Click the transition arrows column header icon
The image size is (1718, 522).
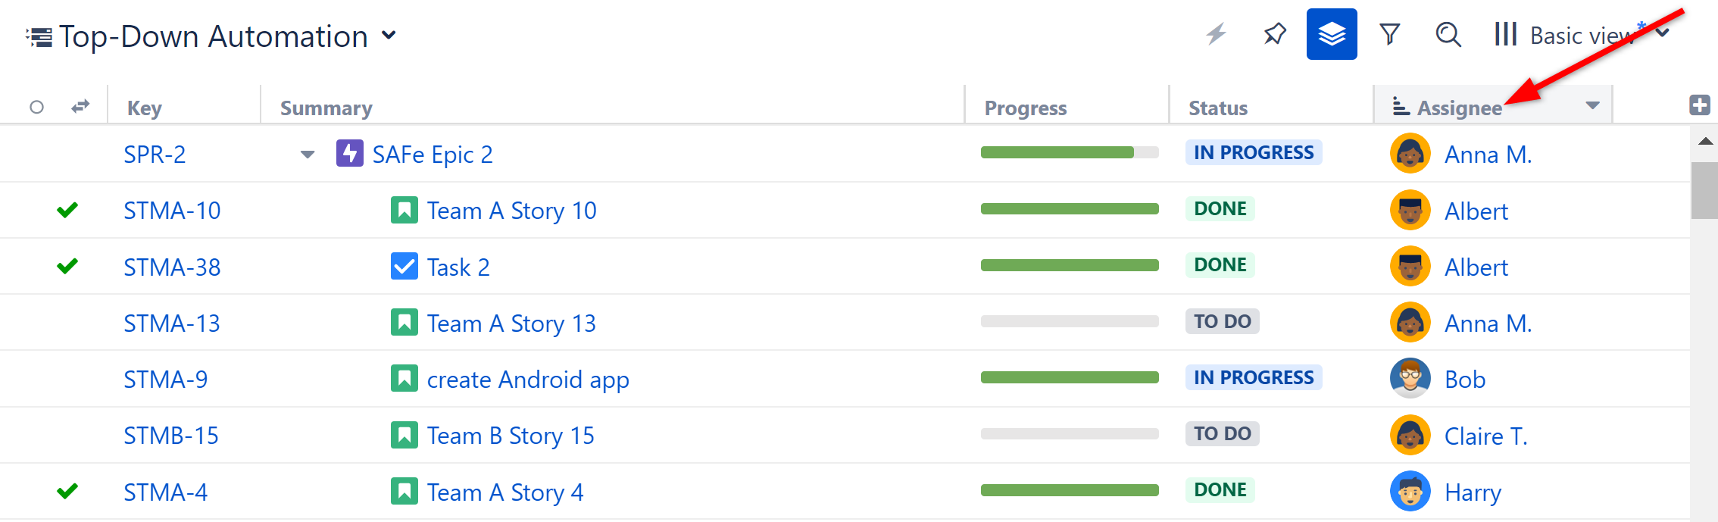(x=80, y=106)
